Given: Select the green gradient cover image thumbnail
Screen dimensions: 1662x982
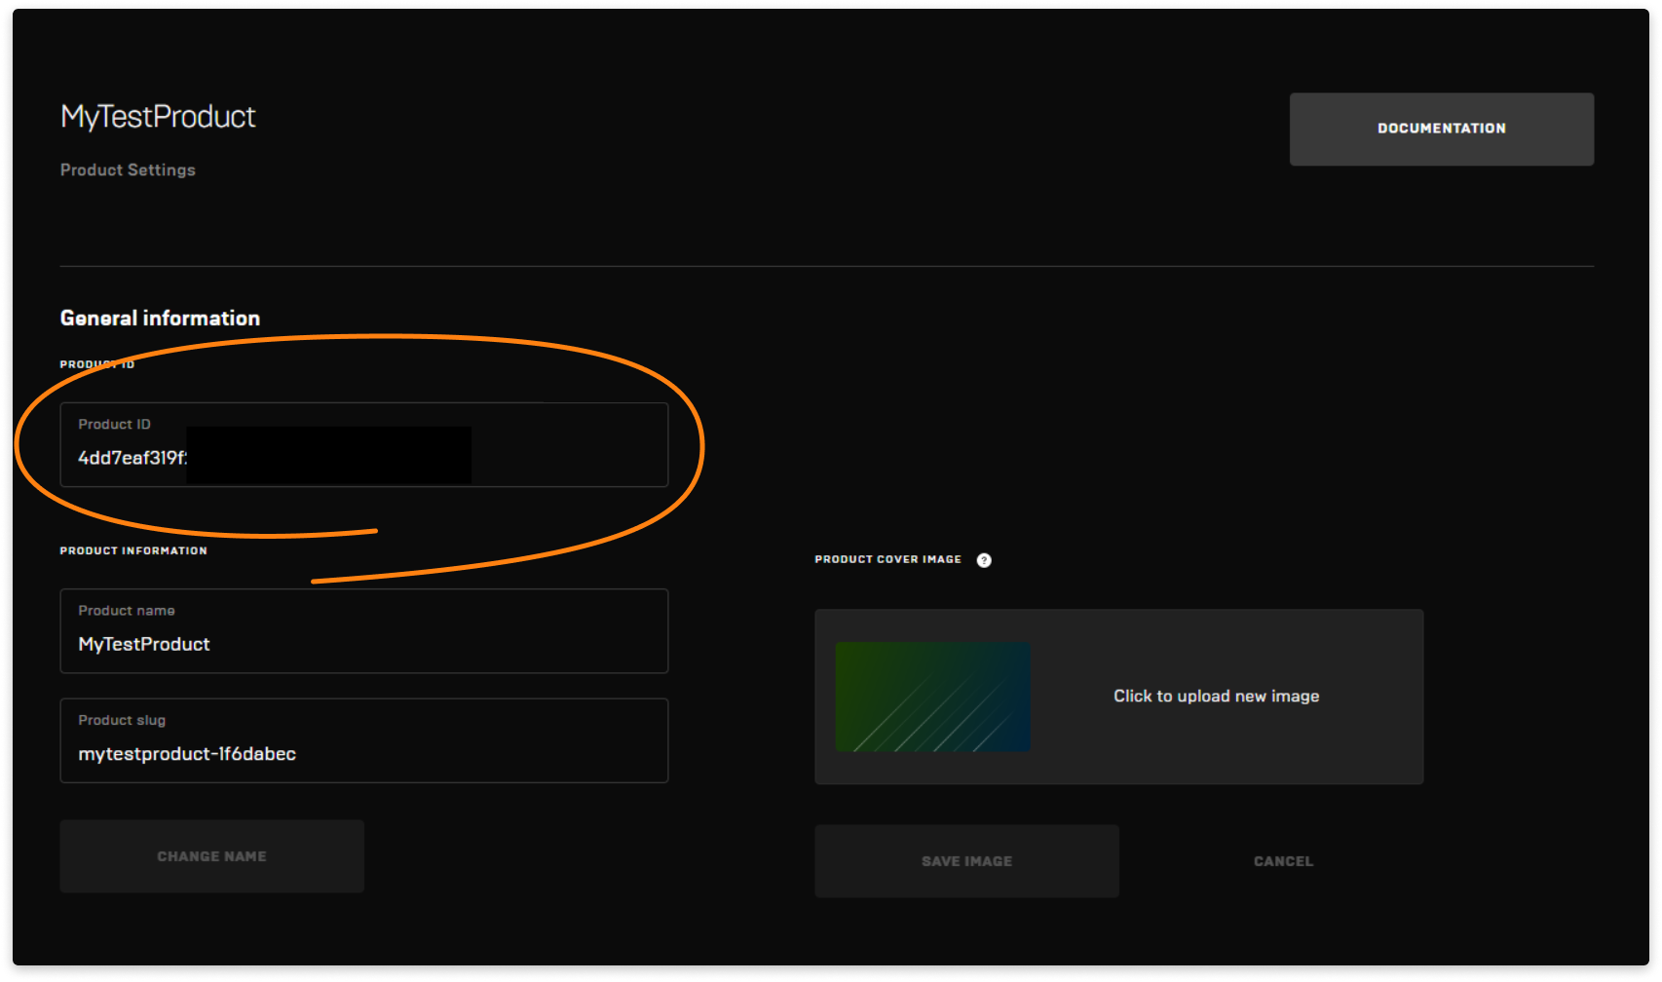Looking at the screenshot, I should click(932, 697).
